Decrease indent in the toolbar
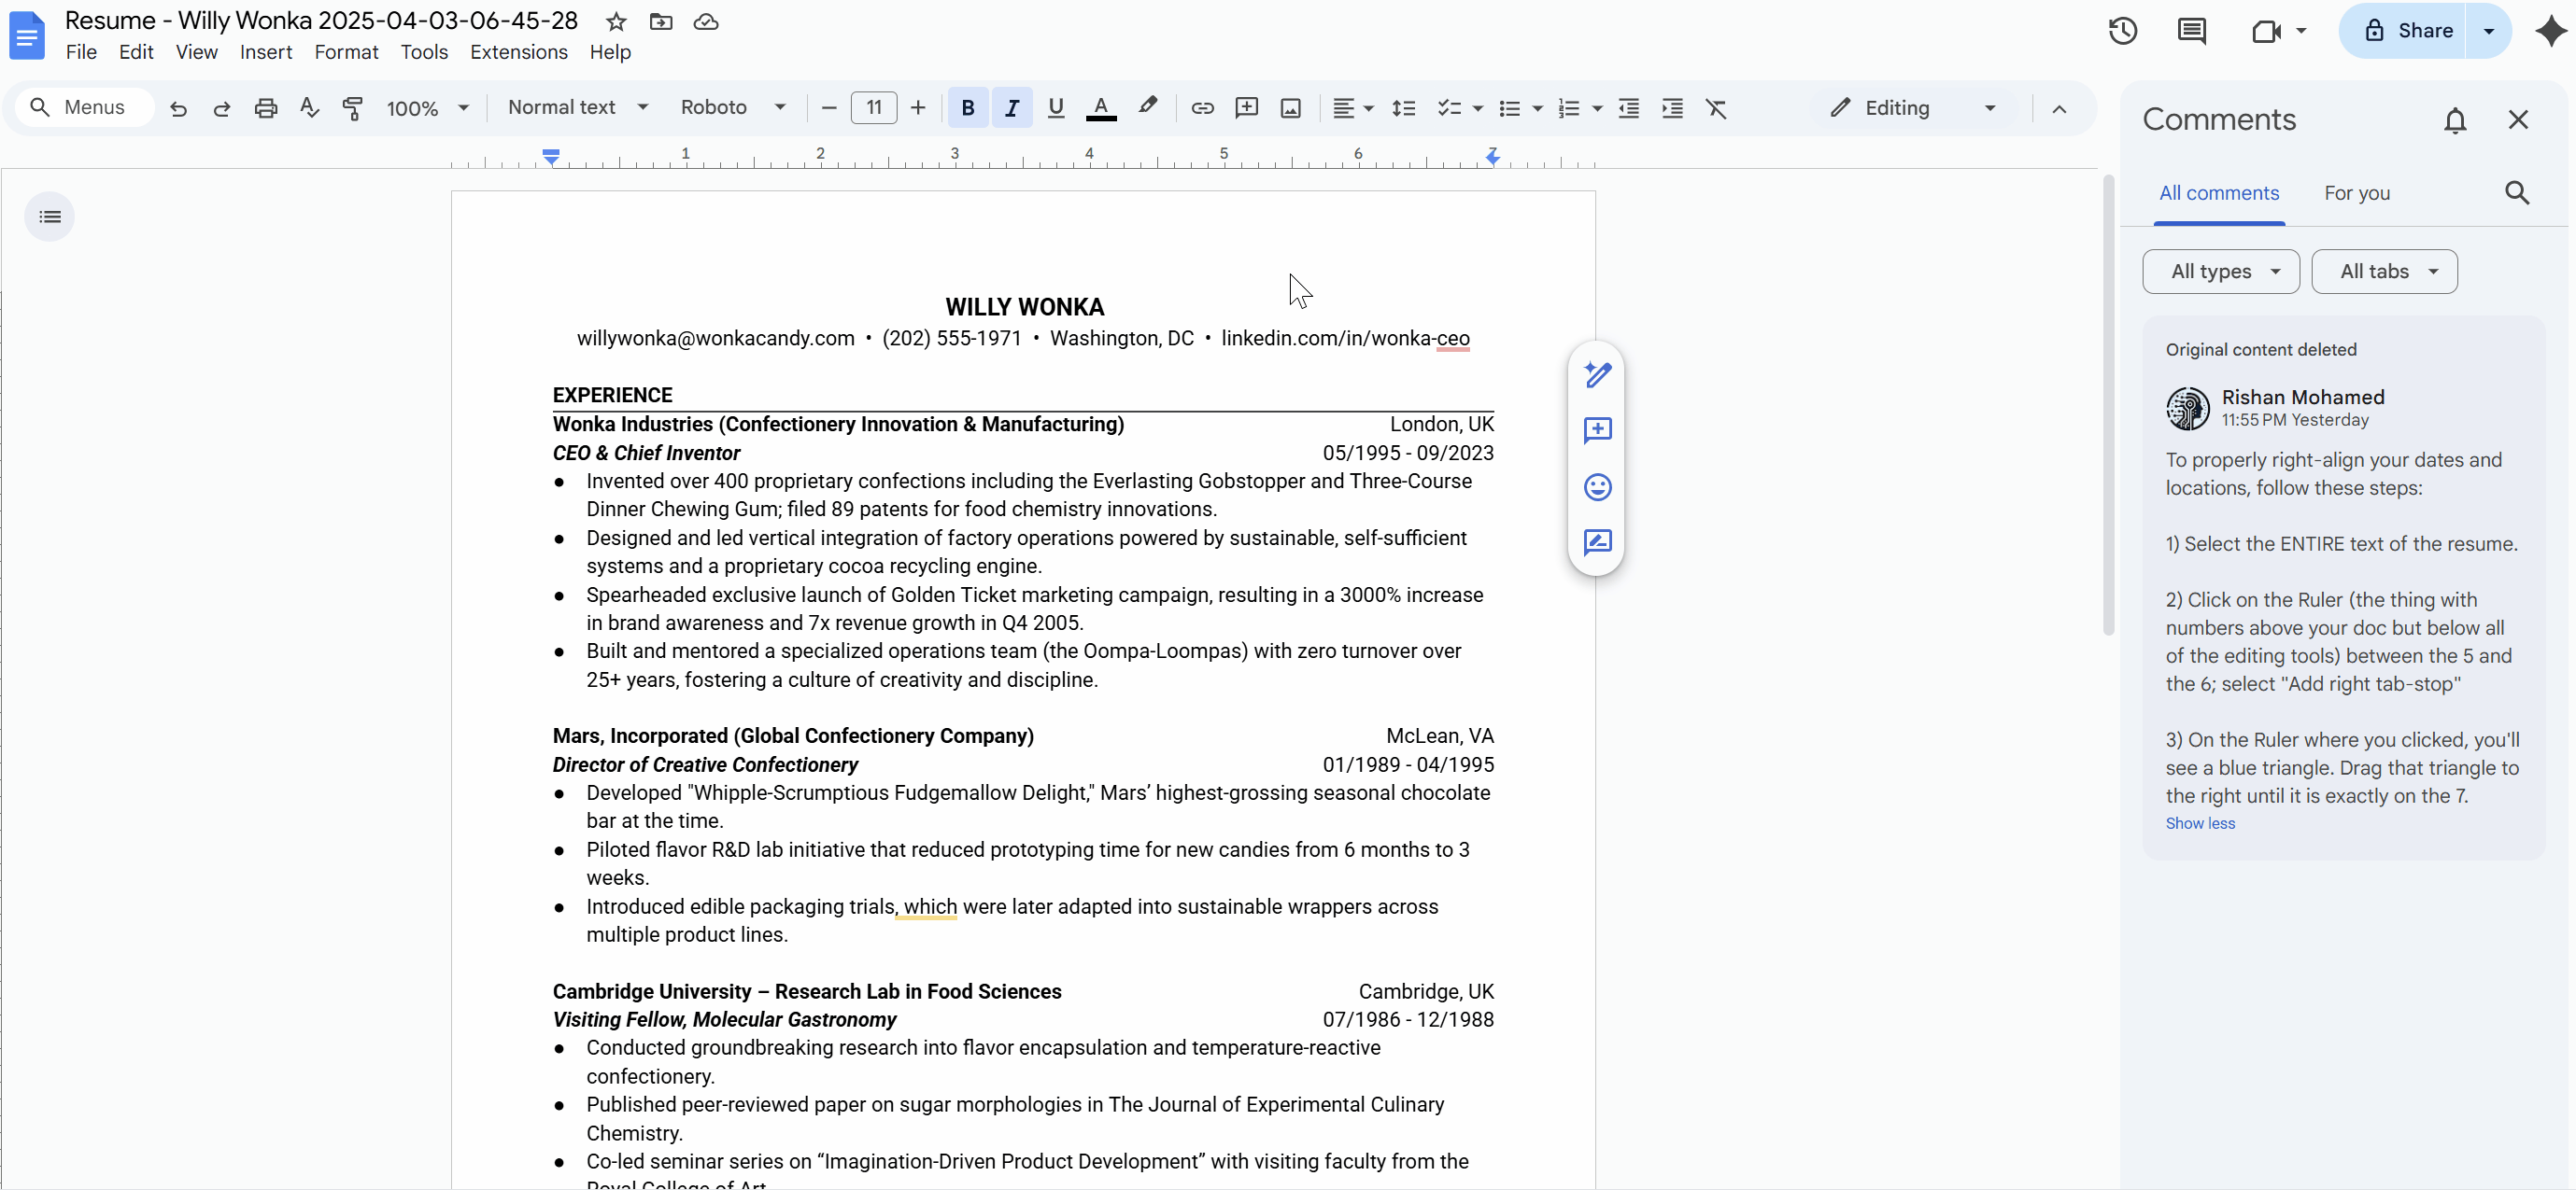Viewport: 2576px width, 1190px height. click(1628, 108)
